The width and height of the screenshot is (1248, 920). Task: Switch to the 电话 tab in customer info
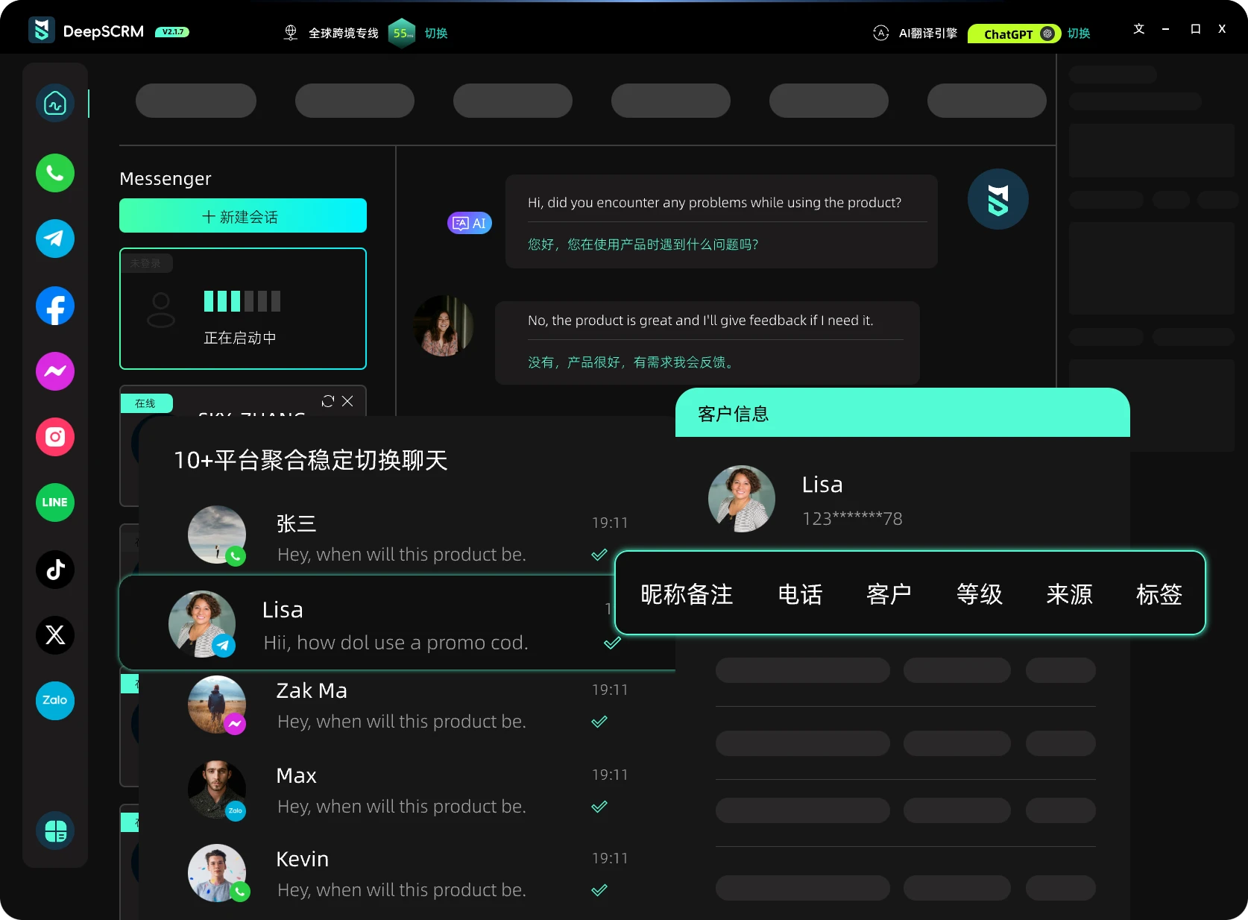(x=799, y=594)
